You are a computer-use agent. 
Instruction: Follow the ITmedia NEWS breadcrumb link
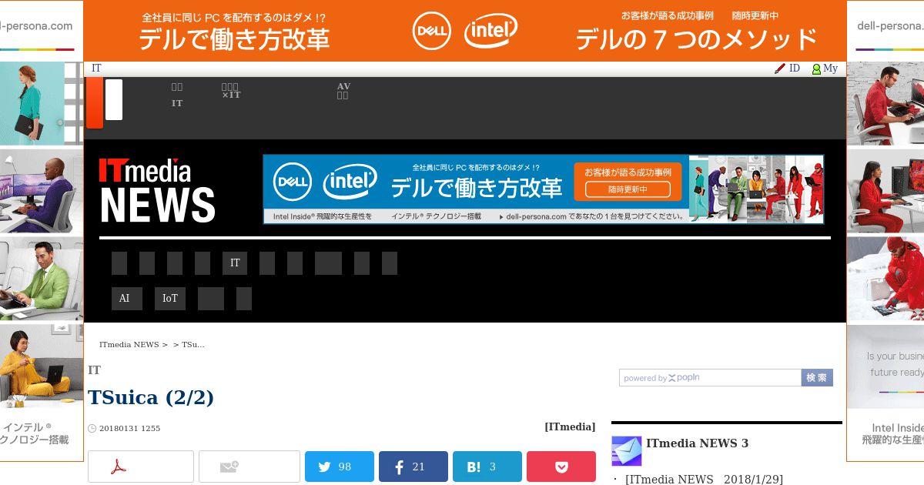click(x=129, y=345)
